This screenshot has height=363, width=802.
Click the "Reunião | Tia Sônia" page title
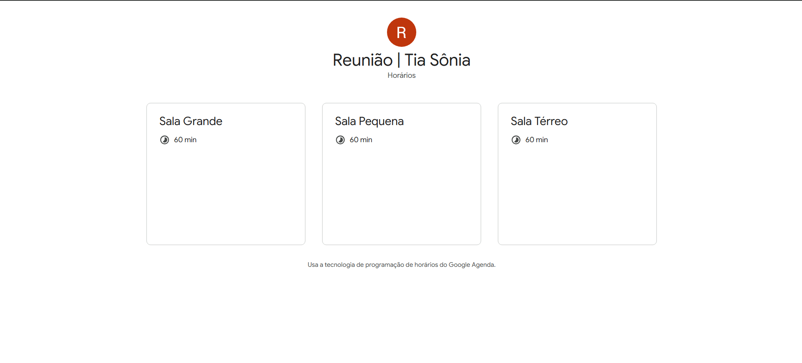(402, 60)
